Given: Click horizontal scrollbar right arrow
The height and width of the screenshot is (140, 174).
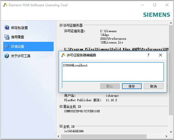Looking at the screenshot, I should point(166,136).
